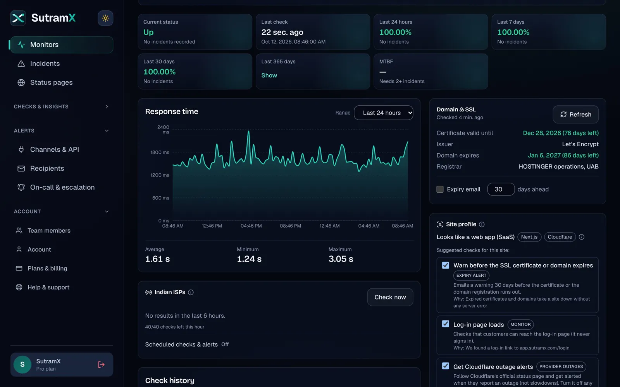This screenshot has width=620, height=387.
Task: Expand the Checks & Insights section
Action: [62, 106]
